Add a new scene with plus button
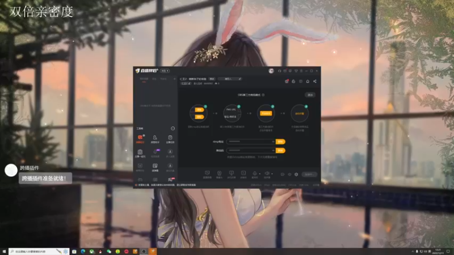The height and width of the screenshot is (255, 454). click(174, 79)
